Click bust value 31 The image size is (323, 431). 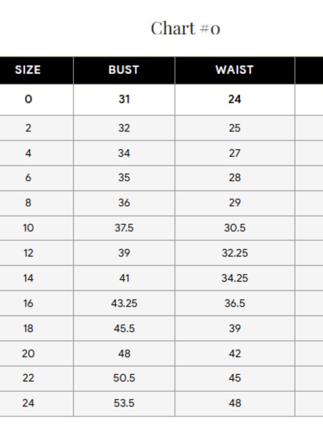click(124, 99)
